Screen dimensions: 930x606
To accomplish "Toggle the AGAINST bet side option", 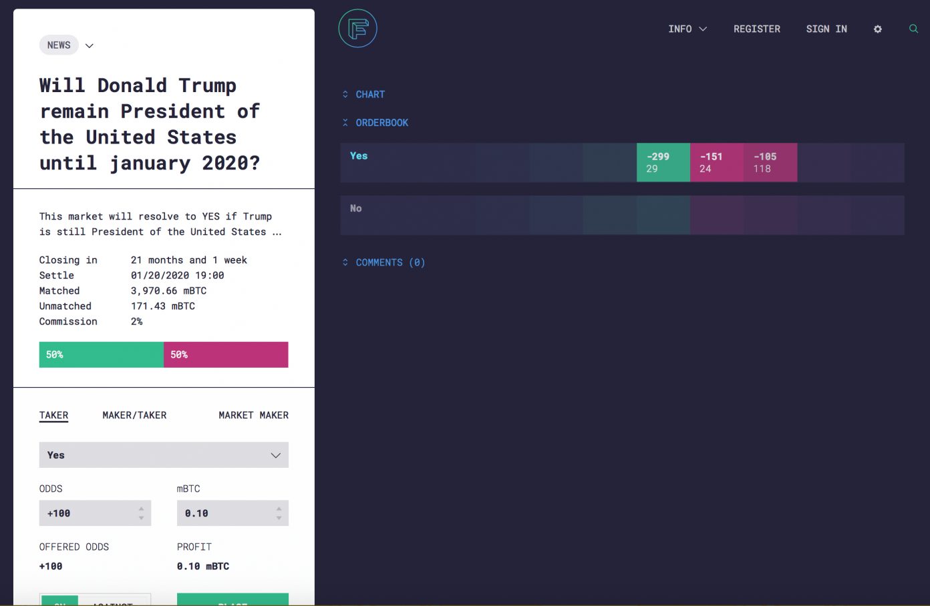I will click(x=113, y=601).
